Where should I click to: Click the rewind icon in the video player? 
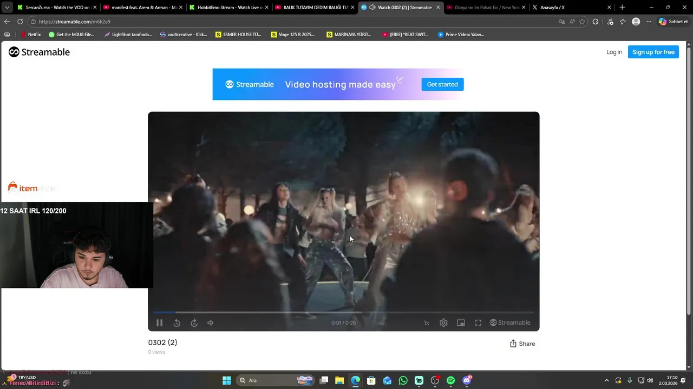coord(176,323)
